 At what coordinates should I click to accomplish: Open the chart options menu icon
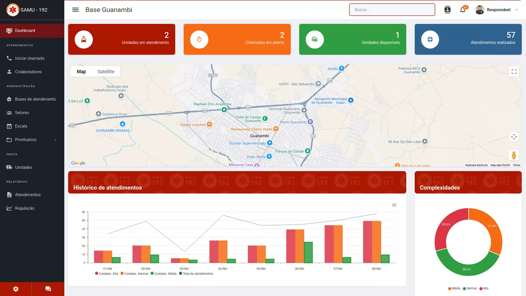[394, 205]
